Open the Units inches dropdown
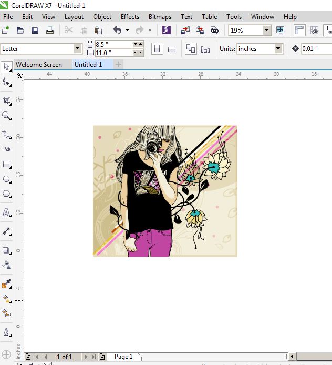The height and width of the screenshot is (365, 332). pyautogui.click(x=278, y=49)
